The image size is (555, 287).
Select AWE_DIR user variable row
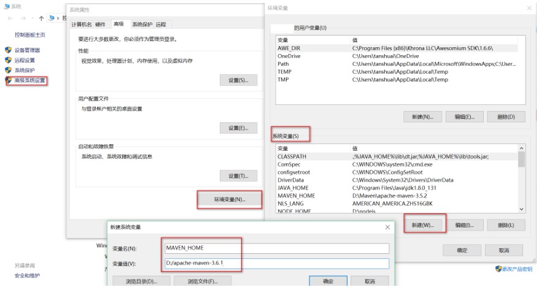click(397, 48)
